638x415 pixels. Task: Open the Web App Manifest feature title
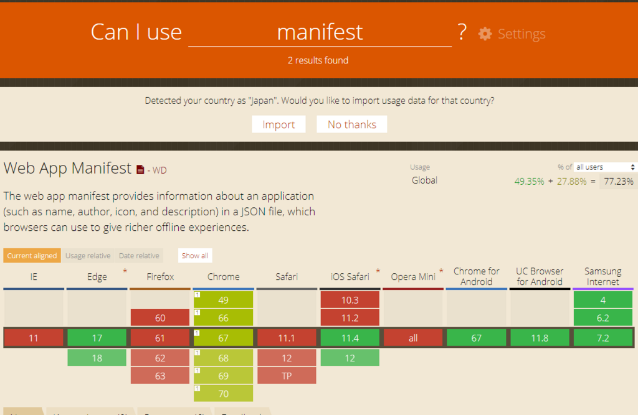coord(67,168)
